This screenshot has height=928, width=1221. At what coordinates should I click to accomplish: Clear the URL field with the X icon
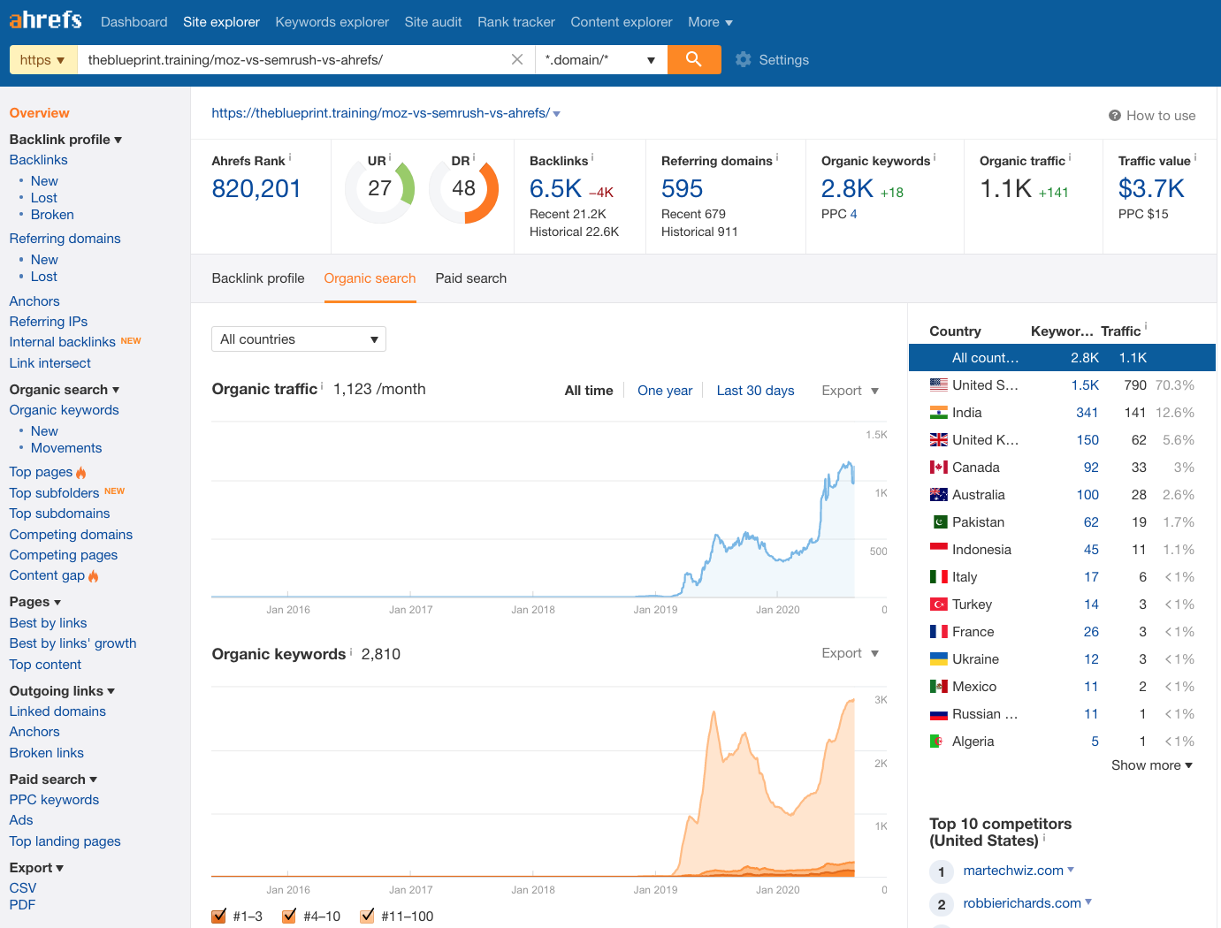[x=517, y=59]
